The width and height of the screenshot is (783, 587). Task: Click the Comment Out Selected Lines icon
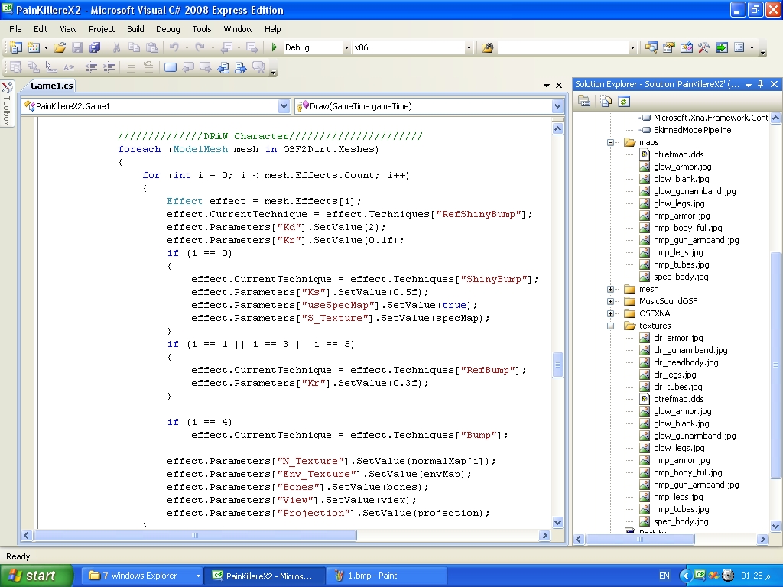coord(130,67)
